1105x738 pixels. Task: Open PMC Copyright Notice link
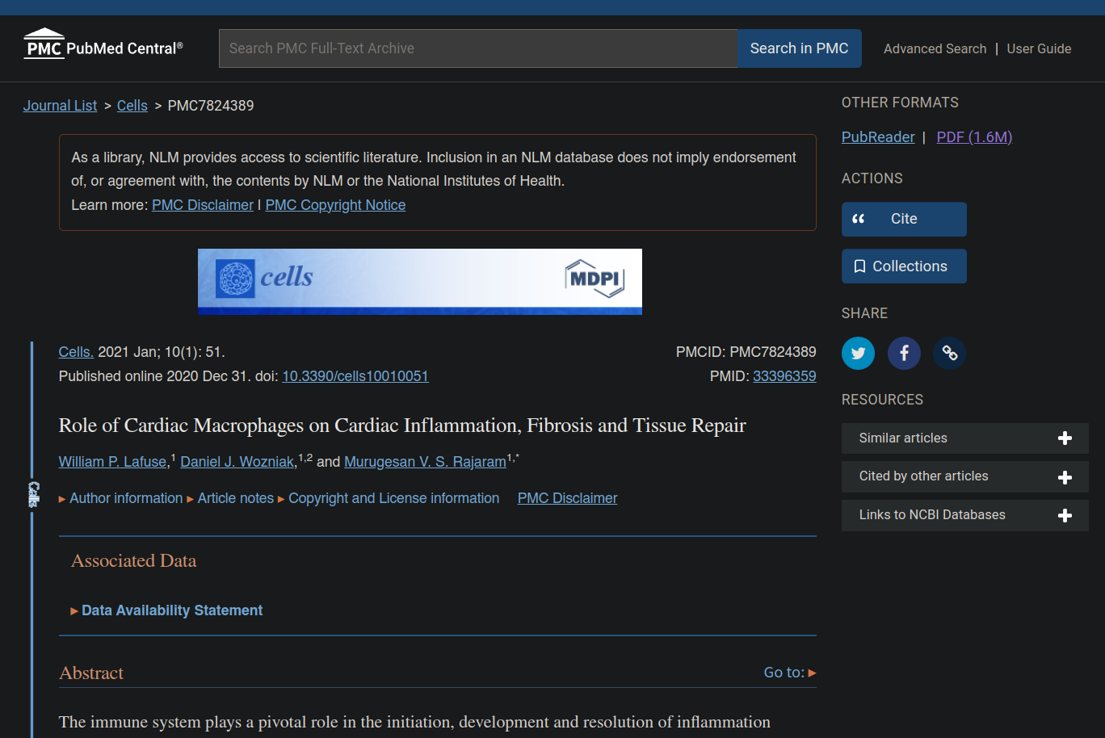pos(335,205)
